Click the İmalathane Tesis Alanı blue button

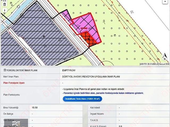pos(82,99)
